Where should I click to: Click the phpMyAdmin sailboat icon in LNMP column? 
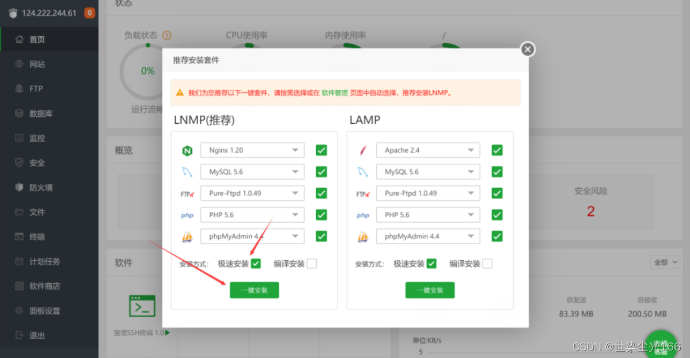click(x=187, y=237)
